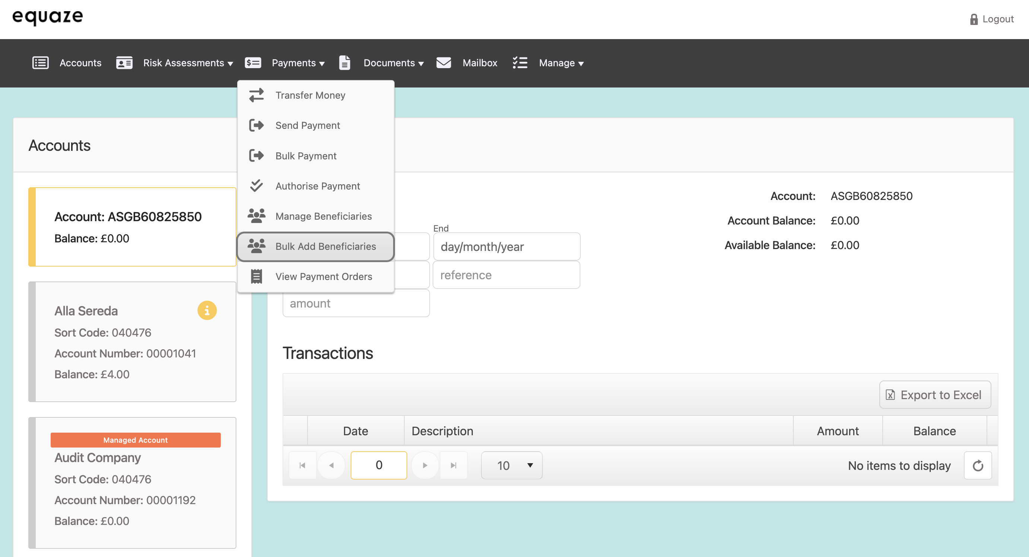The height and width of the screenshot is (557, 1029).
Task: Expand the Risk Assessments dropdown
Action: tap(188, 63)
